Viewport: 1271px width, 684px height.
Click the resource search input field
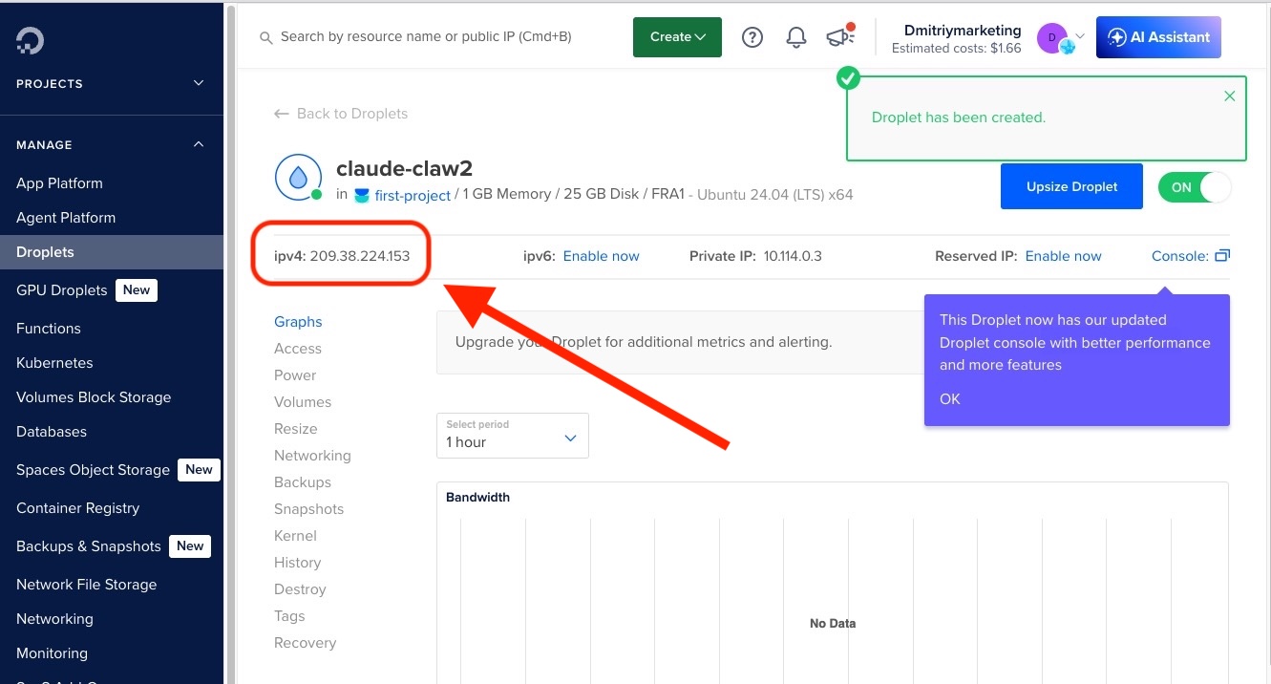(426, 37)
